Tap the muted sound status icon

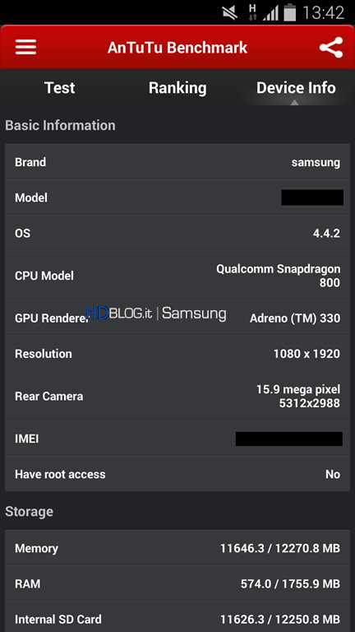(x=230, y=12)
